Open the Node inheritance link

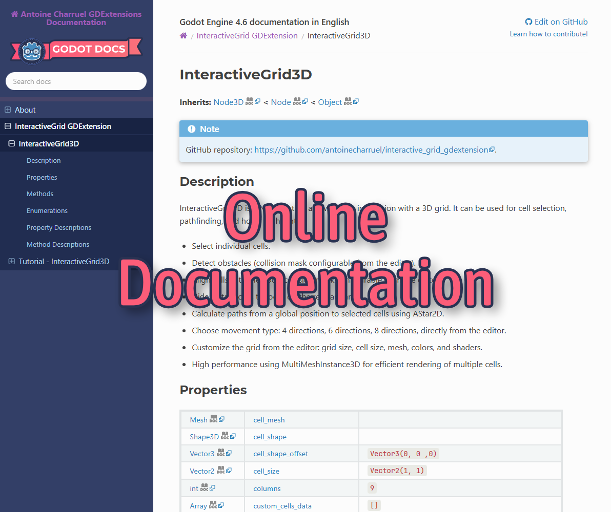(x=281, y=102)
